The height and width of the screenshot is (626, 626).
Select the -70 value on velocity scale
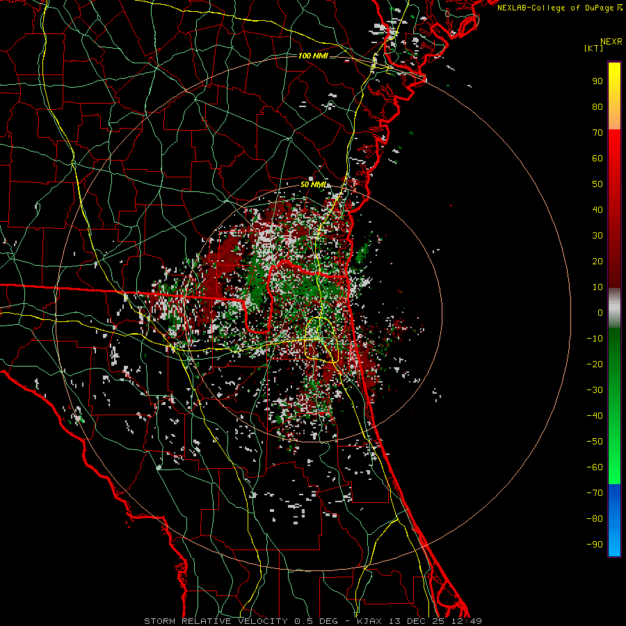click(595, 493)
